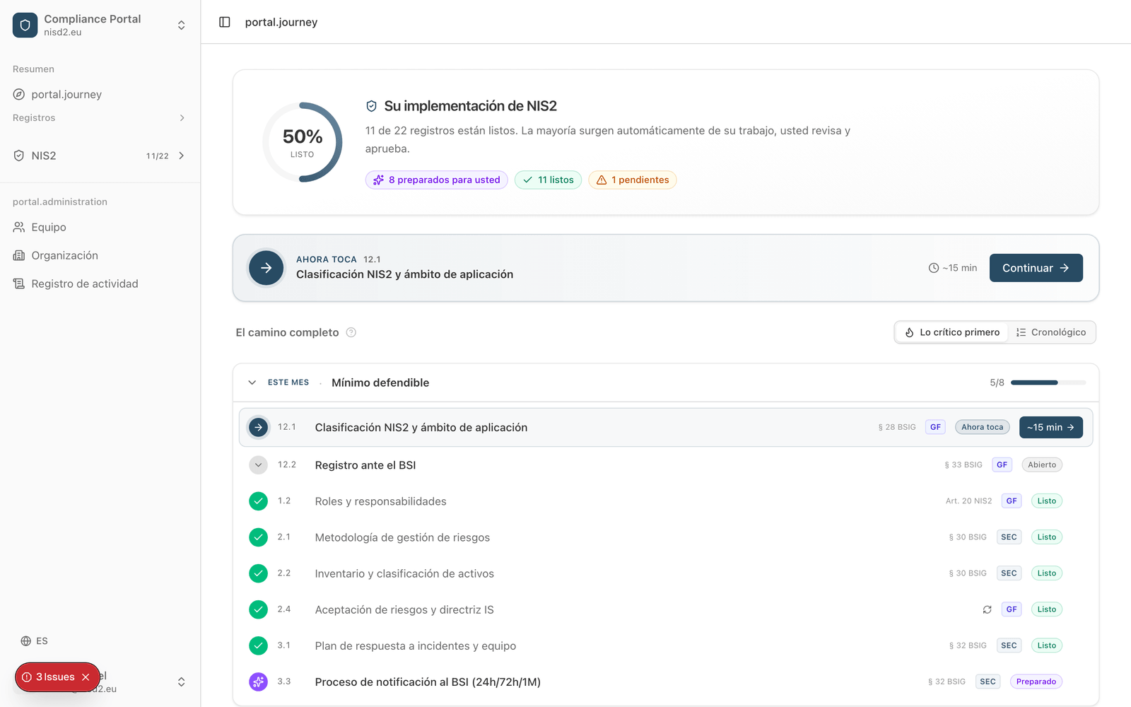The image size is (1131, 707).
Task: Click the Continuar button
Action: [x=1036, y=268]
